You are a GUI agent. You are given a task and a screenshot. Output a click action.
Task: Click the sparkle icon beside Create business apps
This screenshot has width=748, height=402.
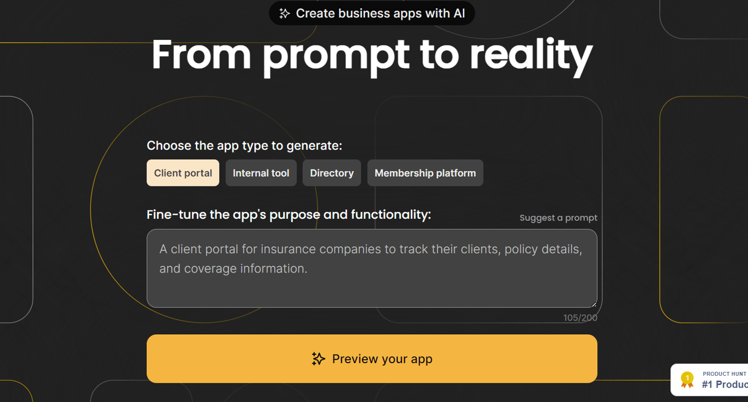coord(284,14)
